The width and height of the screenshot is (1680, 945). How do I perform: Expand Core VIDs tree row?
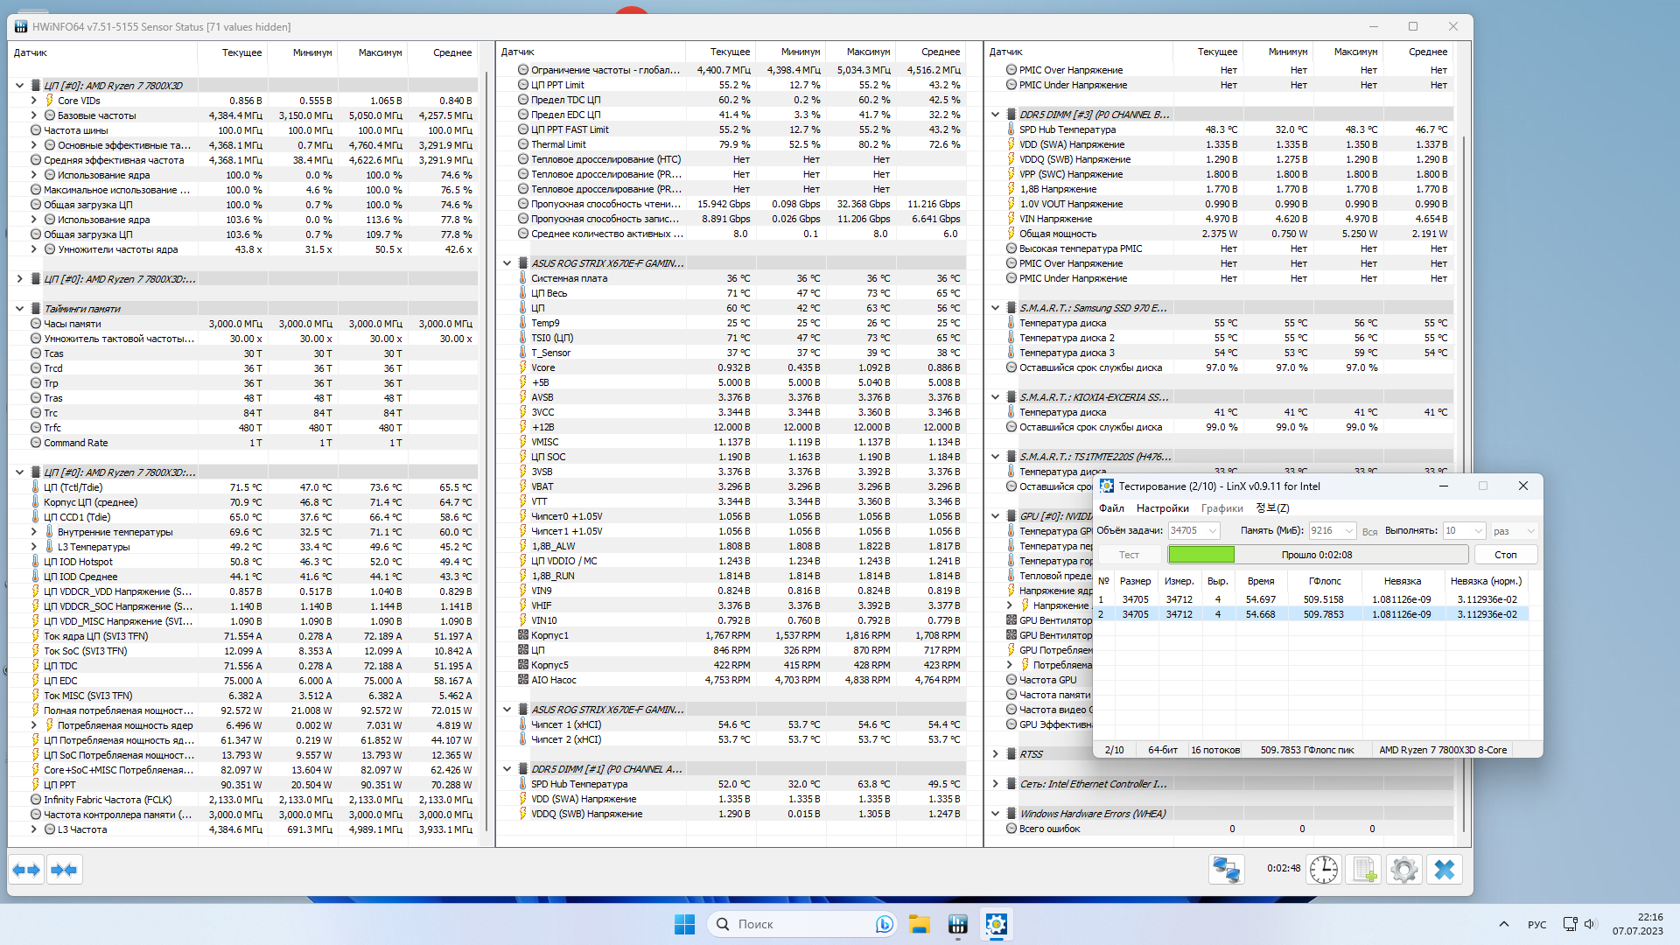(x=34, y=101)
